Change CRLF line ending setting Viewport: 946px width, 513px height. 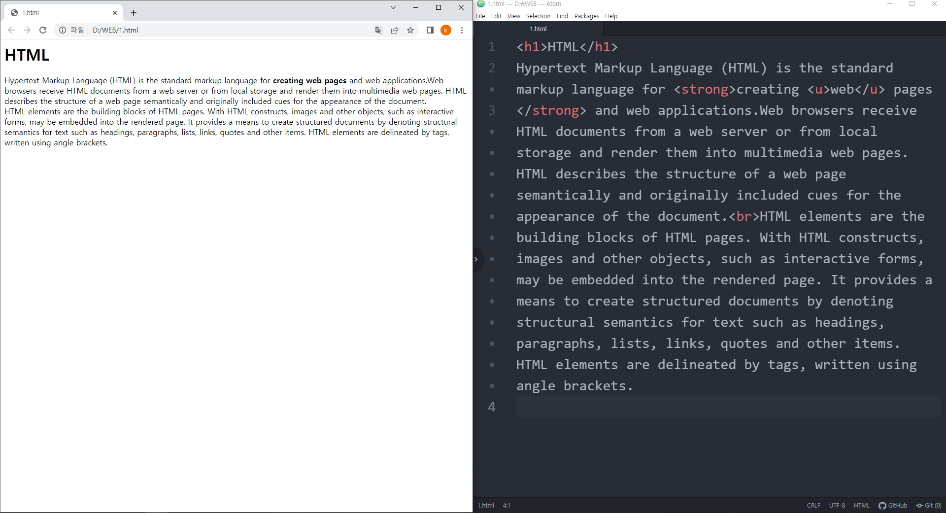click(813, 506)
